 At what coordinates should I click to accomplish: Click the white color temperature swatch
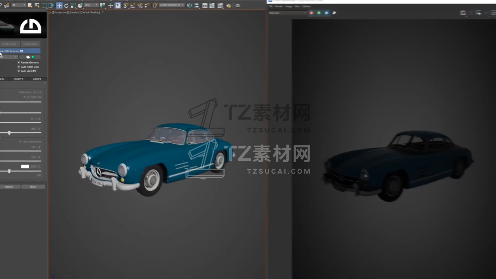coord(25,166)
